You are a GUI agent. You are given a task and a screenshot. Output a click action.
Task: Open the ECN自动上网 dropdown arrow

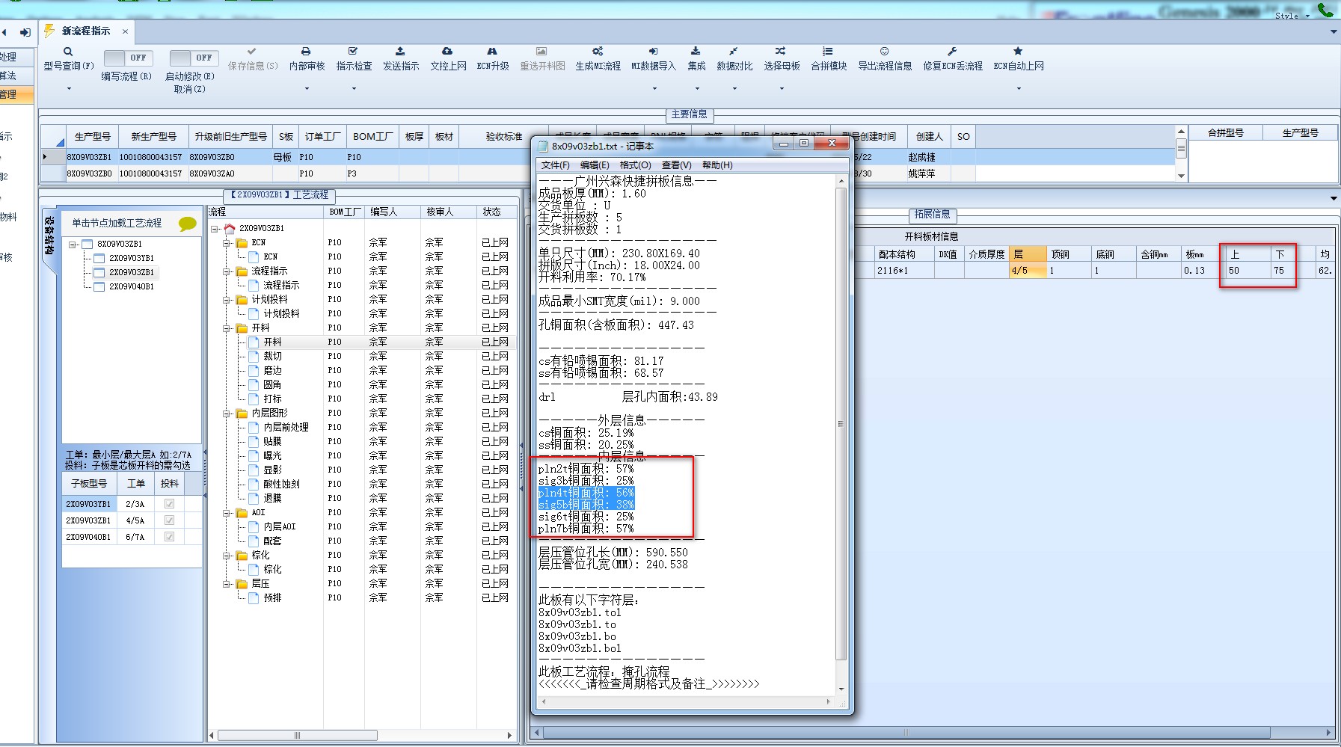(x=1019, y=89)
